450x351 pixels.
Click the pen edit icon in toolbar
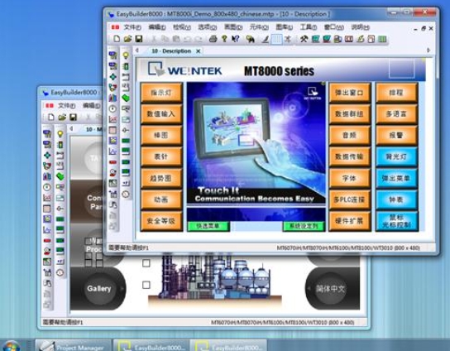coord(266,39)
